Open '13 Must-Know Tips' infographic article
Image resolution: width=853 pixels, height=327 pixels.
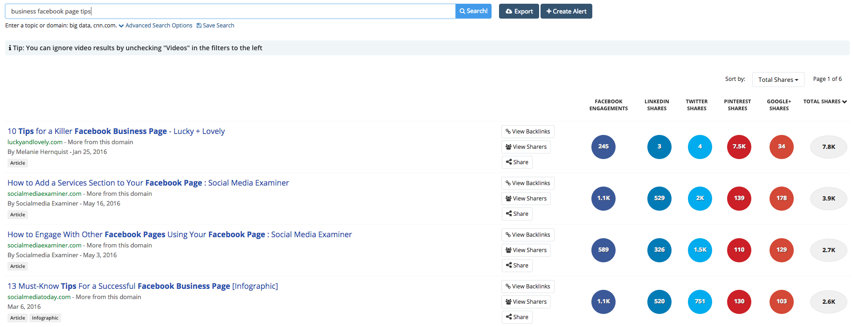point(143,286)
